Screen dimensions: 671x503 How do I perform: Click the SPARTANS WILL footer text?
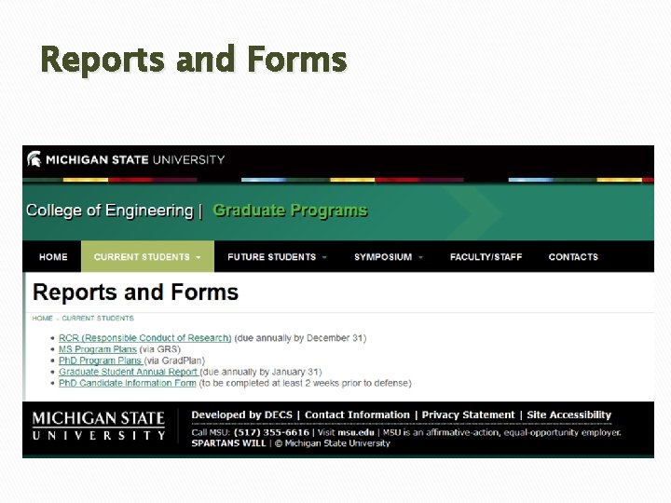(228, 443)
